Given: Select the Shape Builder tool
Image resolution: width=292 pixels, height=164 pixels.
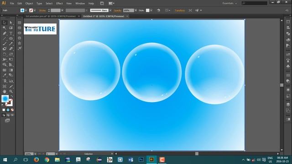Looking at the screenshot, I should pyautogui.click(x=5, y=65).
